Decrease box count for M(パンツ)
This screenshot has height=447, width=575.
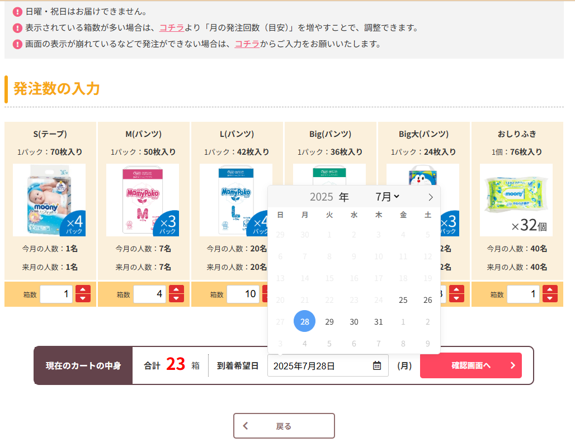pos(176,298)
